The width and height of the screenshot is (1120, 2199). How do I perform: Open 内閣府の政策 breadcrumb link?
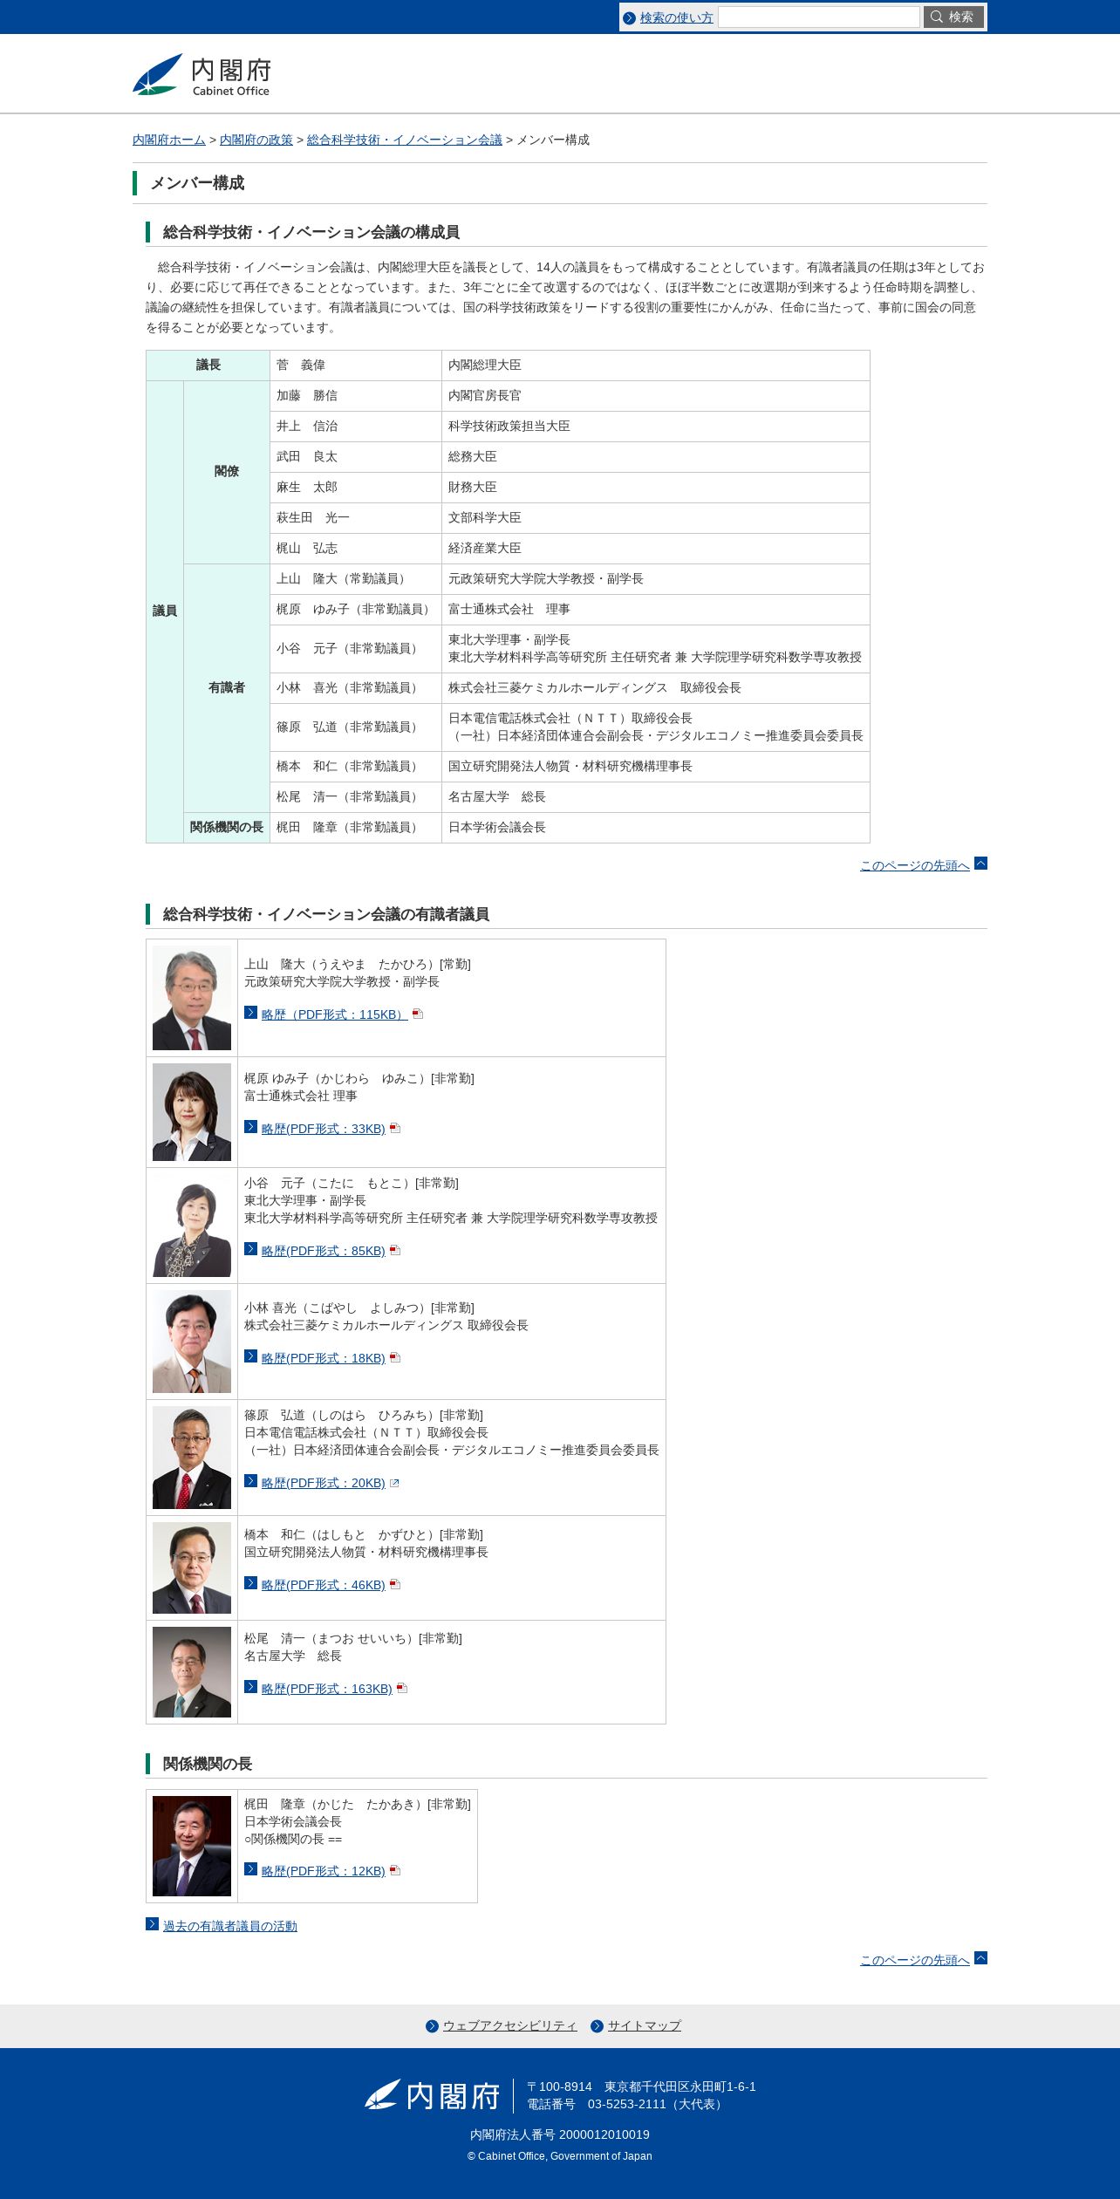tap(256, 140)
